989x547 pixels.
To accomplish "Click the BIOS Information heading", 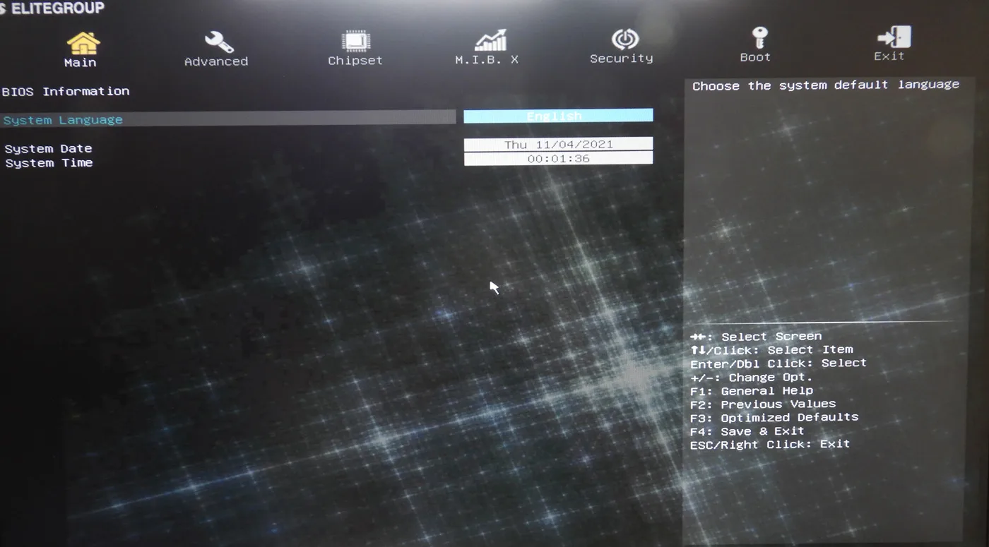I will click(x=66, y=92).
